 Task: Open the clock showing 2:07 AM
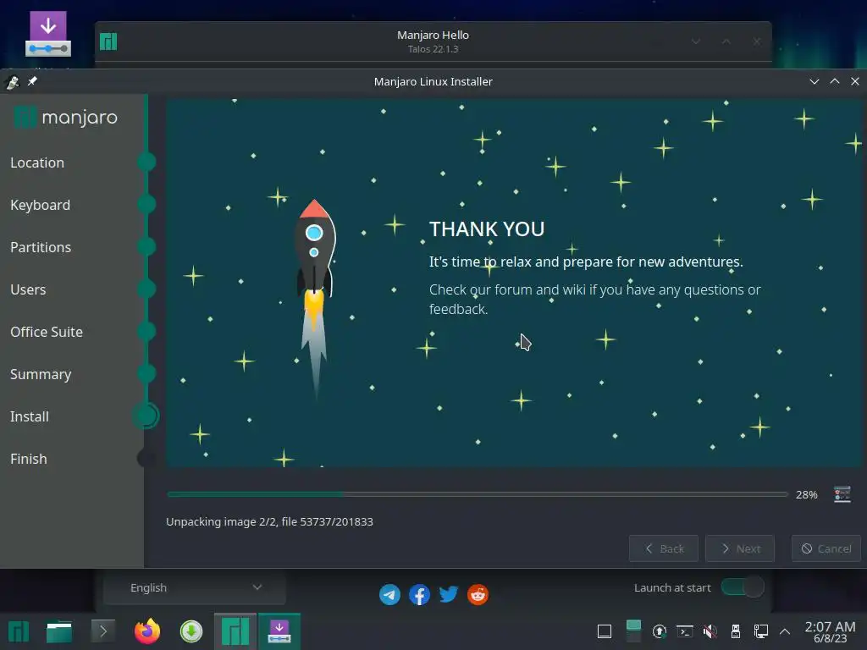point(830,631)
